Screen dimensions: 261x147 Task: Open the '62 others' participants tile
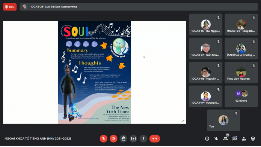click(x=241, y=96)
